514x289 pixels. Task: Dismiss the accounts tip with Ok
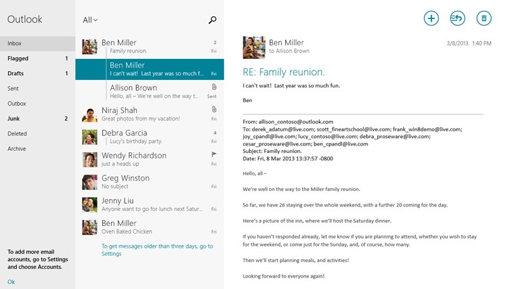coord(11,282)
